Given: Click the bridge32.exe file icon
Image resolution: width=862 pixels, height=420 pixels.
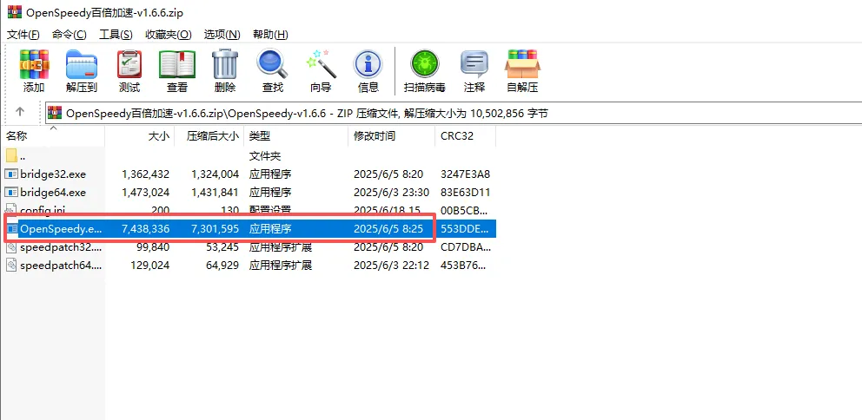Looking at the screenshot, I should tap(11, 174).
